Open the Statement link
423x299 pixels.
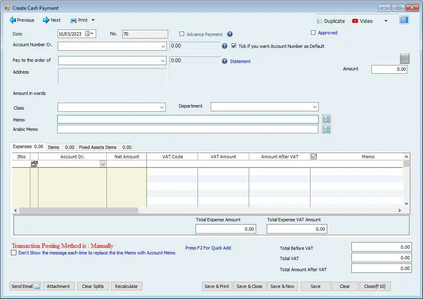point(240,61)
